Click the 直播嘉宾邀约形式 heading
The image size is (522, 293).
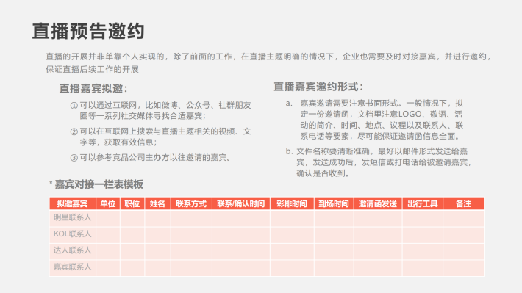318,87
